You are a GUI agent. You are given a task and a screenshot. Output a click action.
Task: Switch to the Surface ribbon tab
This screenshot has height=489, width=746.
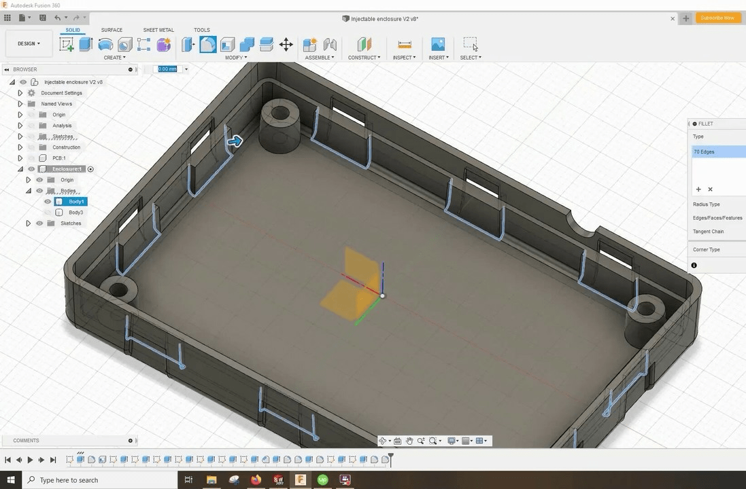click(x=111, y=30)
